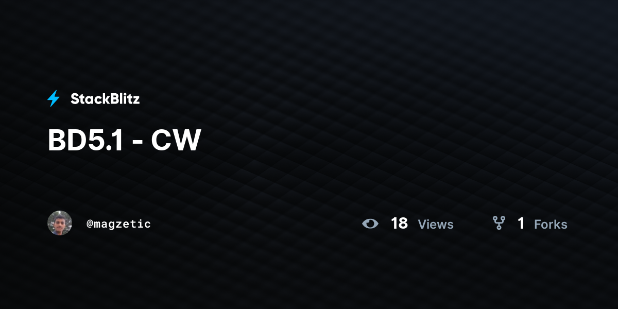618x309 pixels.
Task: Click the eye icon beside 18
Action: tap(370, 224)
